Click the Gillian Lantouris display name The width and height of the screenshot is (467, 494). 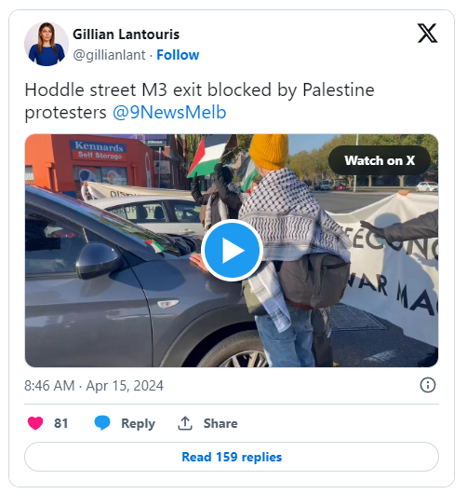click(x=126, y=34)
